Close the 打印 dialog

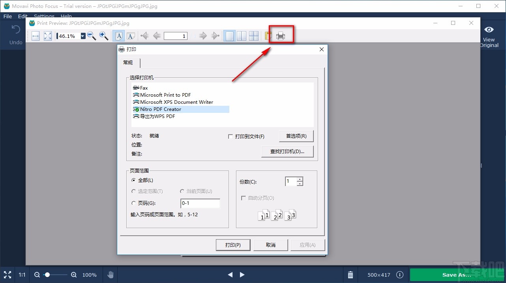(321, 49)
